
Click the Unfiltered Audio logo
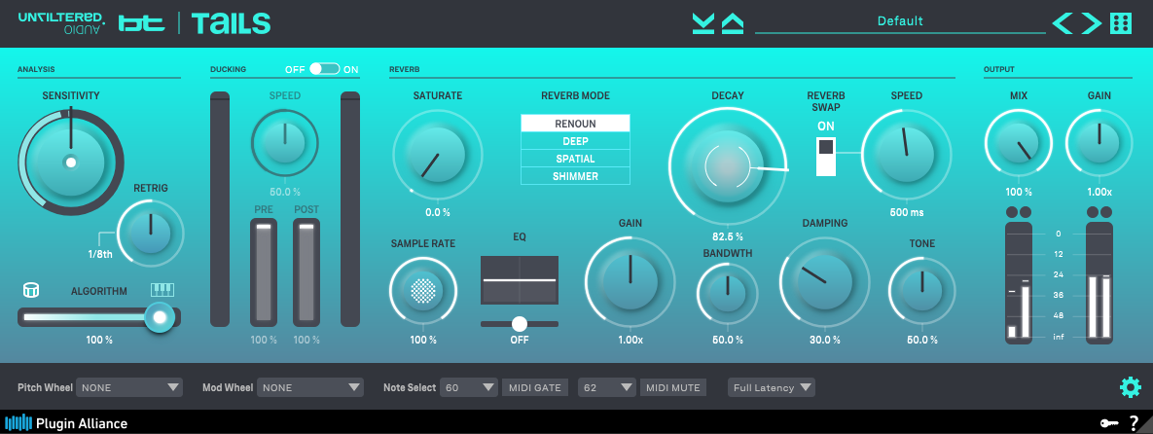pyautogui.click(x=61, y=23)
